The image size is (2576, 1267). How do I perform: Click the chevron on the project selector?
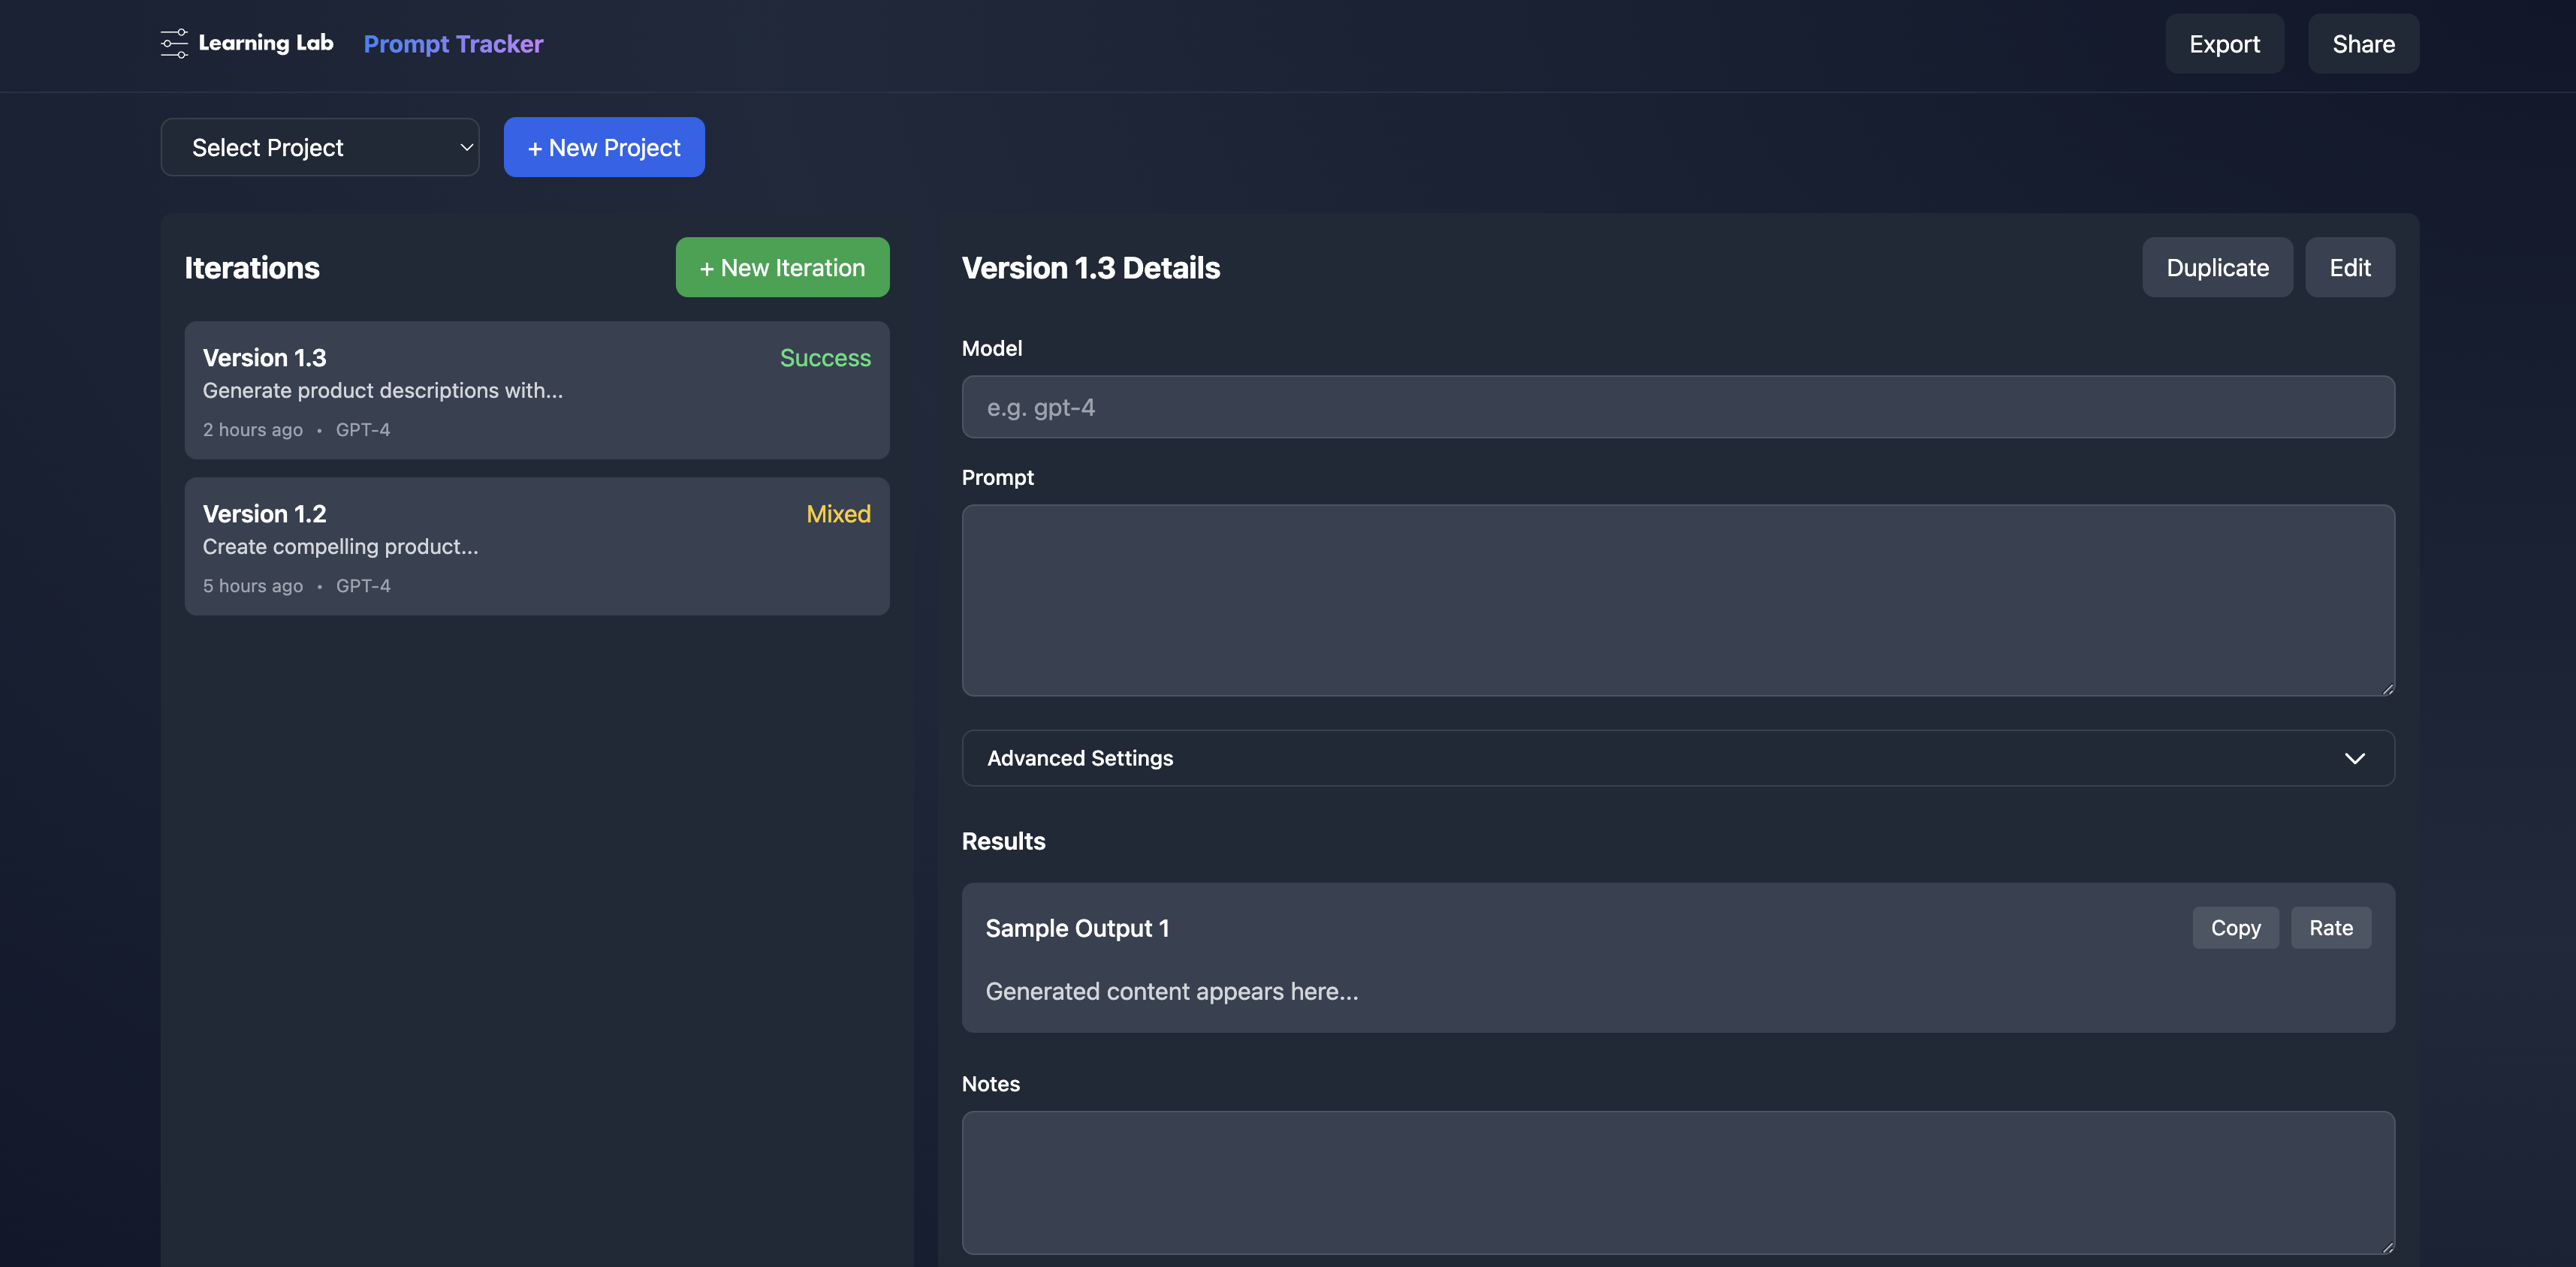[x=464, y=147]
